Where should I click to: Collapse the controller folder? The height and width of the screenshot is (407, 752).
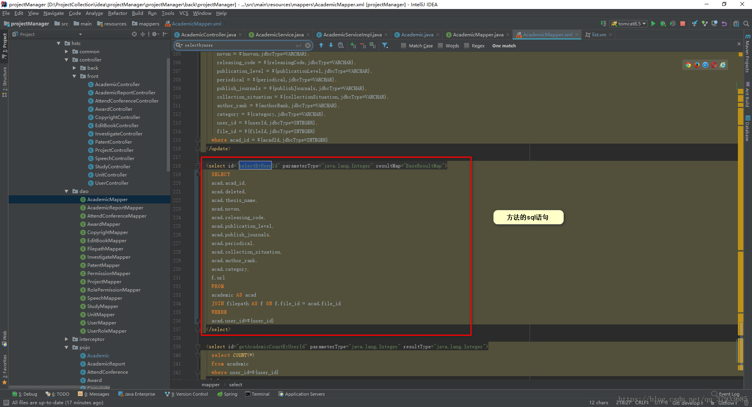click(66, 60)
